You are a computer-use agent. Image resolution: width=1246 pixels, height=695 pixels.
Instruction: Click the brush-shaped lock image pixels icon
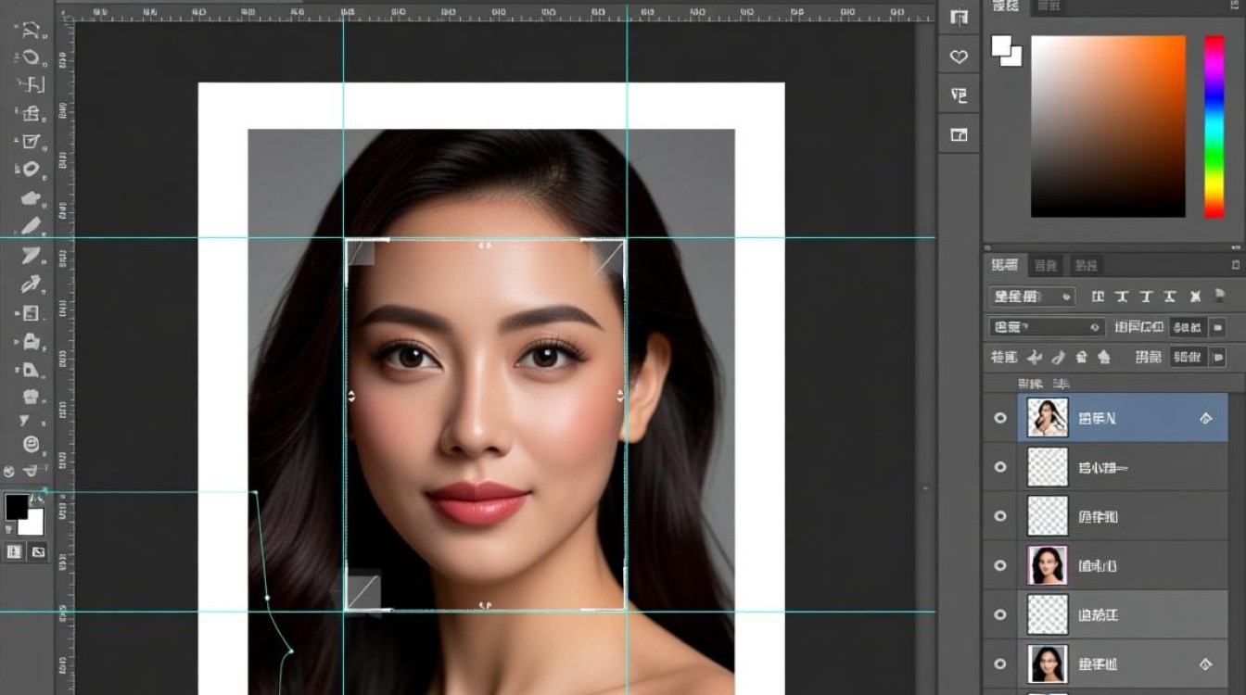click(1058, 357)
